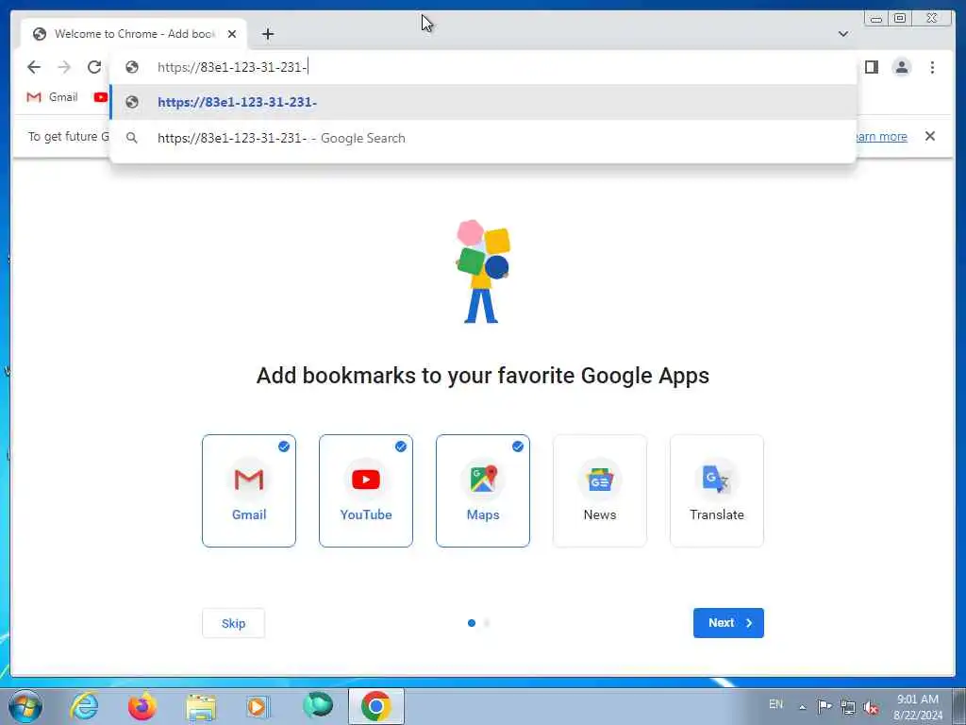Dismiss the info bar with the X
The image size is (966, 725).
pos(930,136)
